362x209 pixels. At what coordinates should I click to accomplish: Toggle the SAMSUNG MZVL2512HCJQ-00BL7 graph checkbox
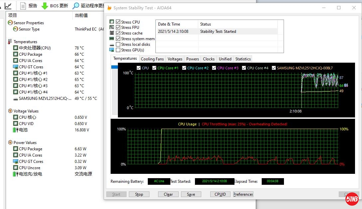(274, 68)
